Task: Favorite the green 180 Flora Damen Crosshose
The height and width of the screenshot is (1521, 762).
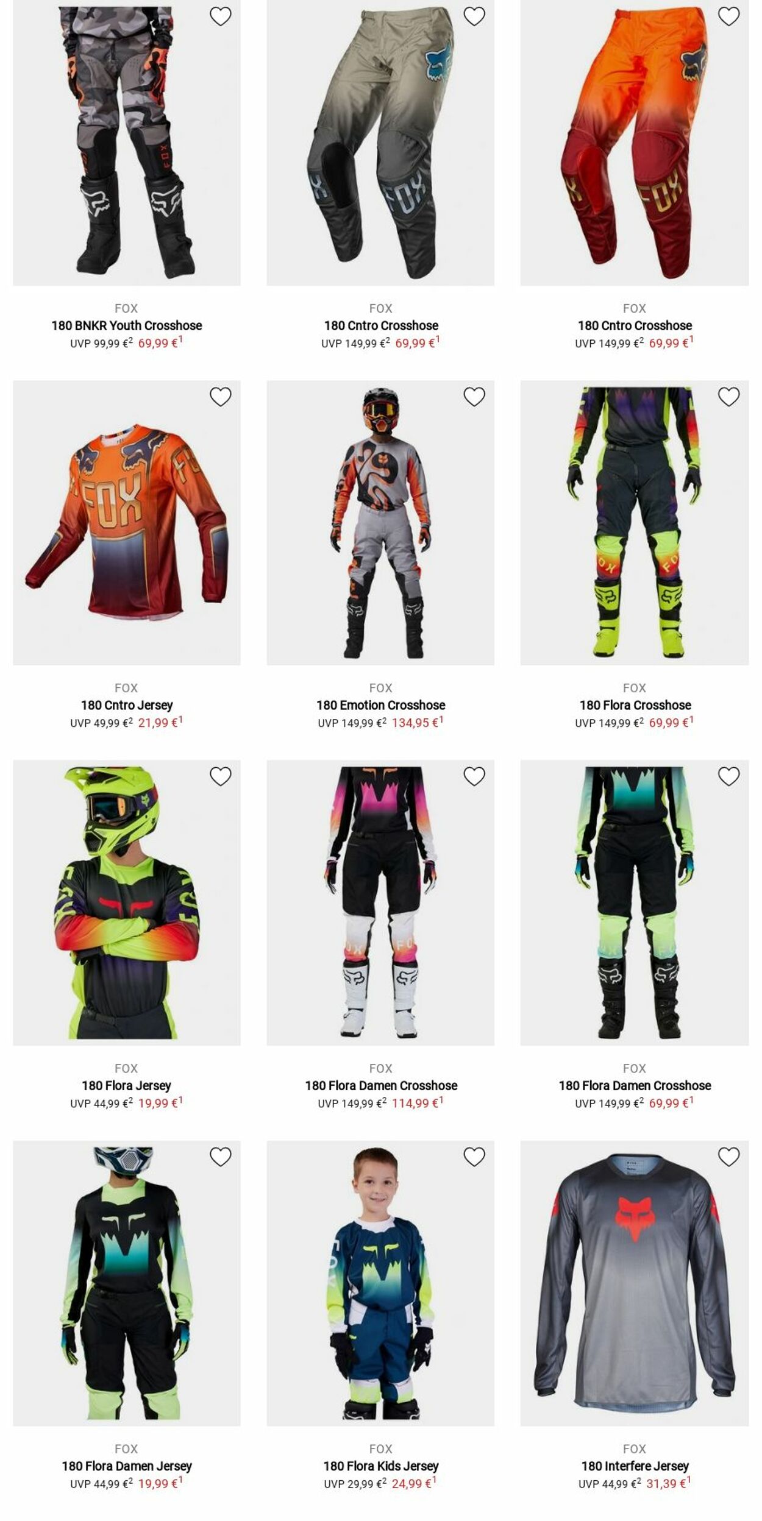Action: (x=728, y=776)
